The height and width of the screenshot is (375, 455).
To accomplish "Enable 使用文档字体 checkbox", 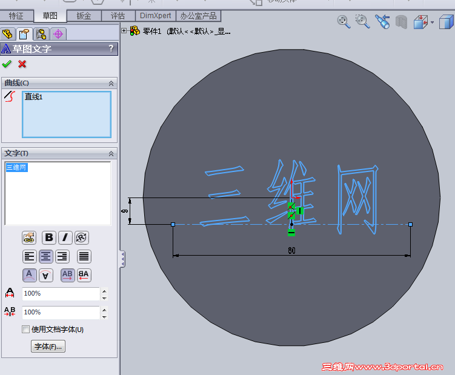I will 25,329.
